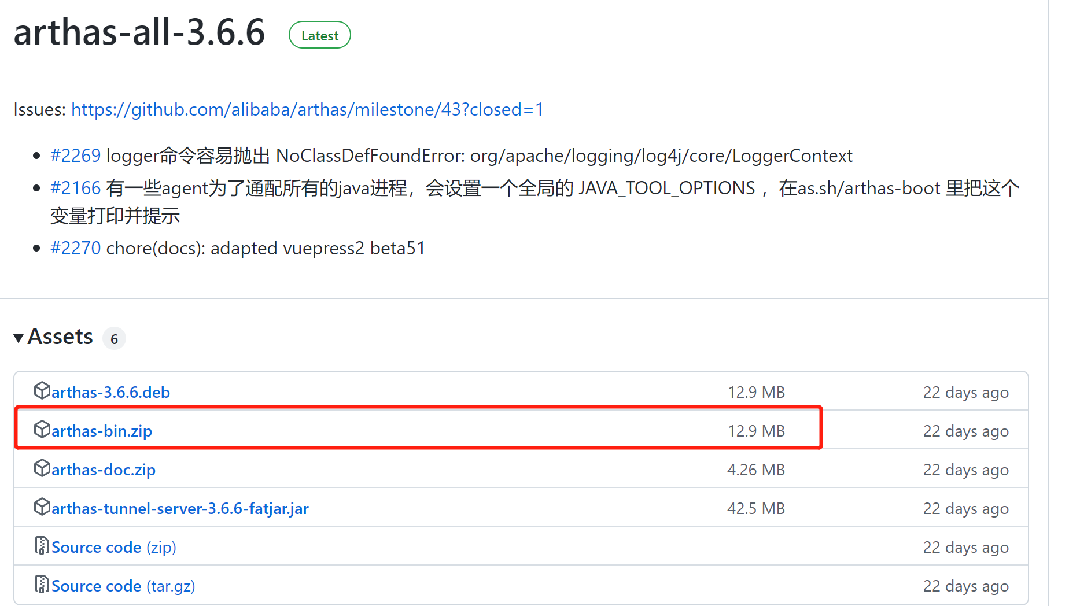This screenshot has width=1069, height=606.
Task: Open the milestone 43 issues link
Action: [307, 109]
